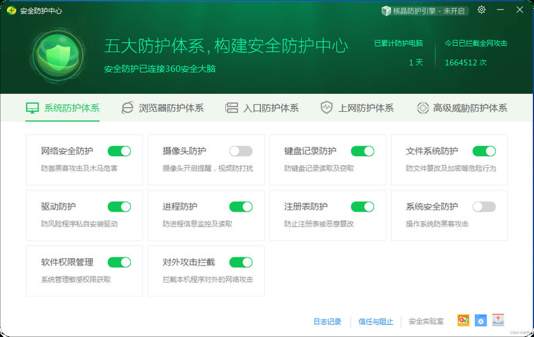
Task: Disable the 对外攻击拦截 toggle
Action: click(241, 262)
